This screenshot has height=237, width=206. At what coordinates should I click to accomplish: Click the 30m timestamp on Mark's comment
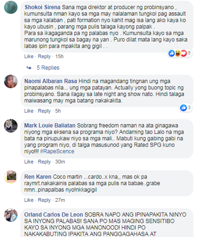tap(60, 162)
